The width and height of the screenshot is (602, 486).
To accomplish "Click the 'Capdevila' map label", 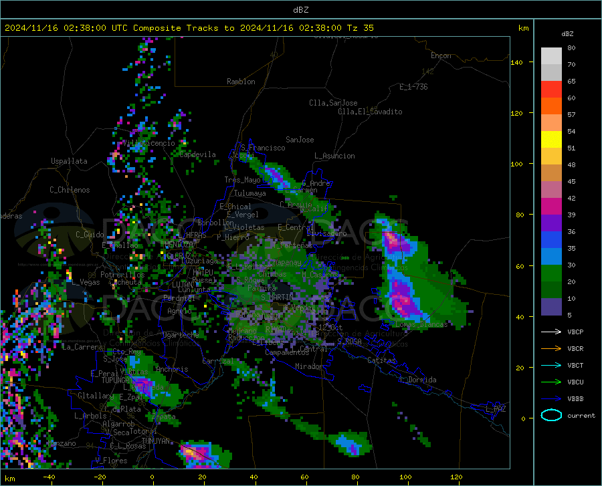I will 197,154.
